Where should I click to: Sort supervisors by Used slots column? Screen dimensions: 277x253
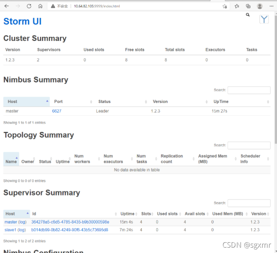point(168,214)
